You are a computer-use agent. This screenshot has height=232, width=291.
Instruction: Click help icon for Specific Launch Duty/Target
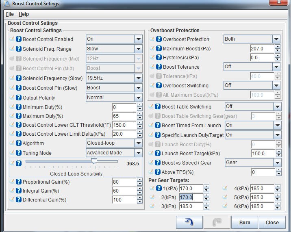[x=158, y=135]
